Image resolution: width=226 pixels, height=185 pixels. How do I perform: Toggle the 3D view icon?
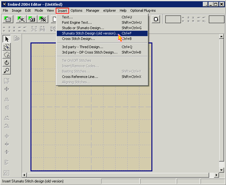pos(17,39)
